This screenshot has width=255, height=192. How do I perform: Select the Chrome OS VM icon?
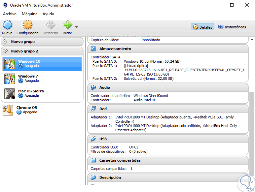[x=8, y=110]
